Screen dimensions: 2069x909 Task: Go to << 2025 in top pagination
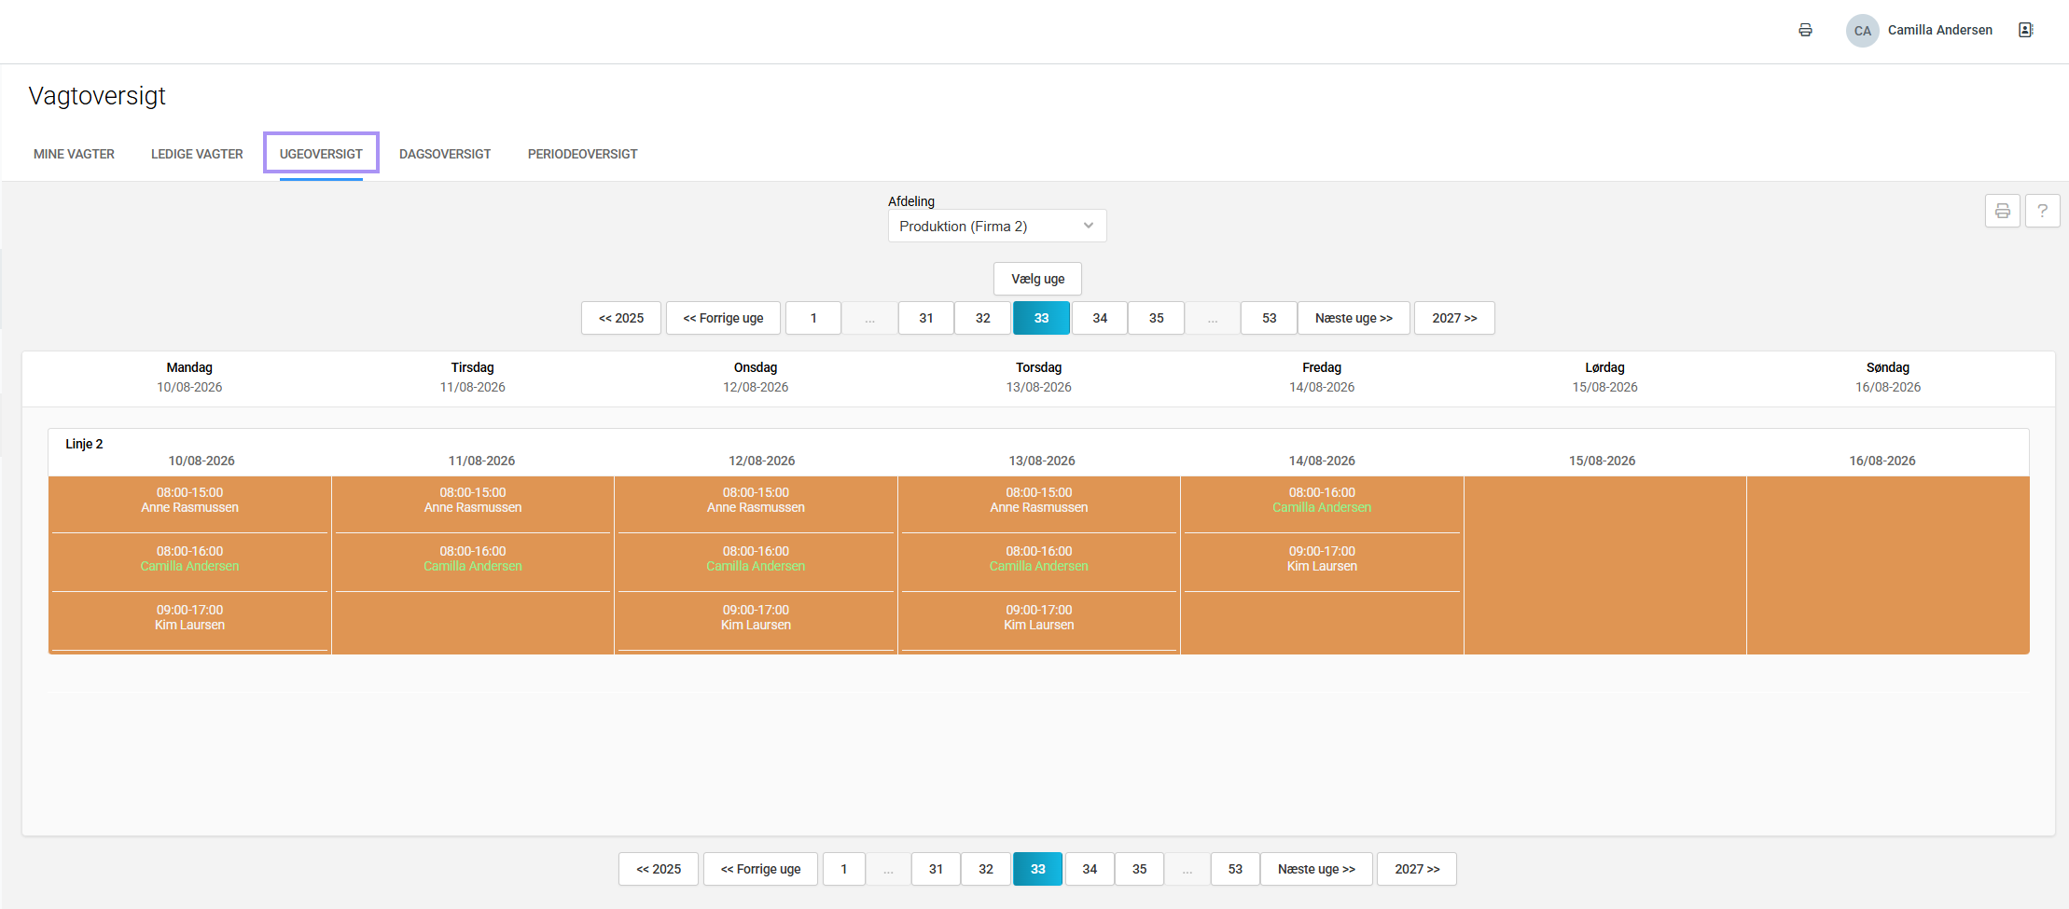621,318
